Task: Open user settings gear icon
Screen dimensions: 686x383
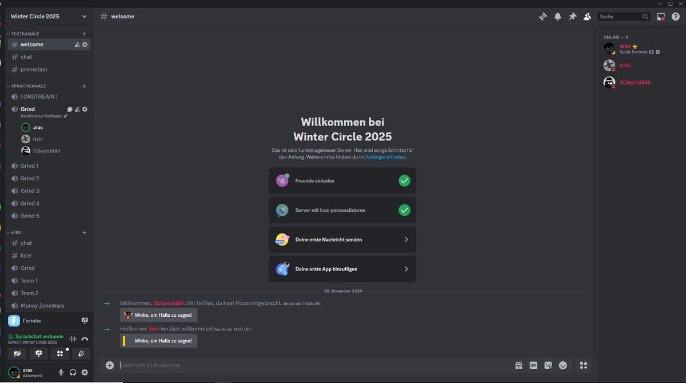Action: 85,372
